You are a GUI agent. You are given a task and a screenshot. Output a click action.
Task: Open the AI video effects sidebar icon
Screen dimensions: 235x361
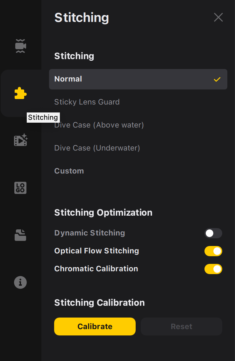tap(21, 140)
